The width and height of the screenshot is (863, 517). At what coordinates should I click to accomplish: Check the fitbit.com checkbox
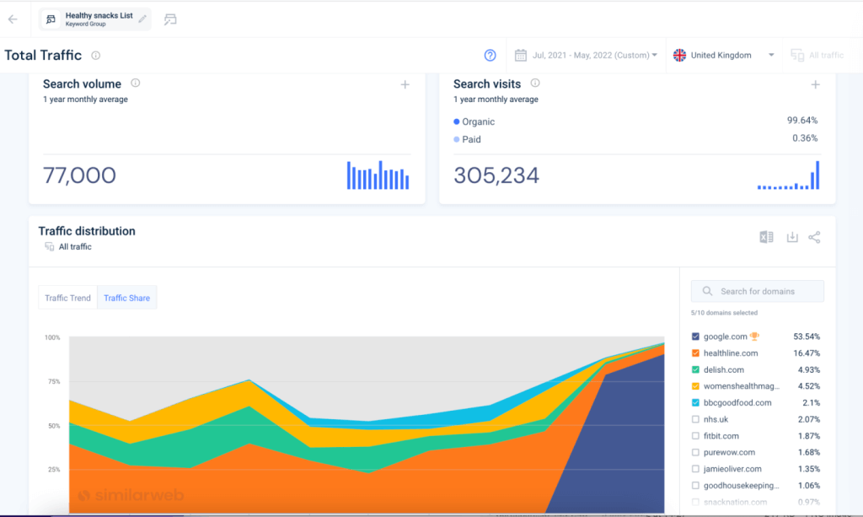pyautogui.click(x=695, y=435)
